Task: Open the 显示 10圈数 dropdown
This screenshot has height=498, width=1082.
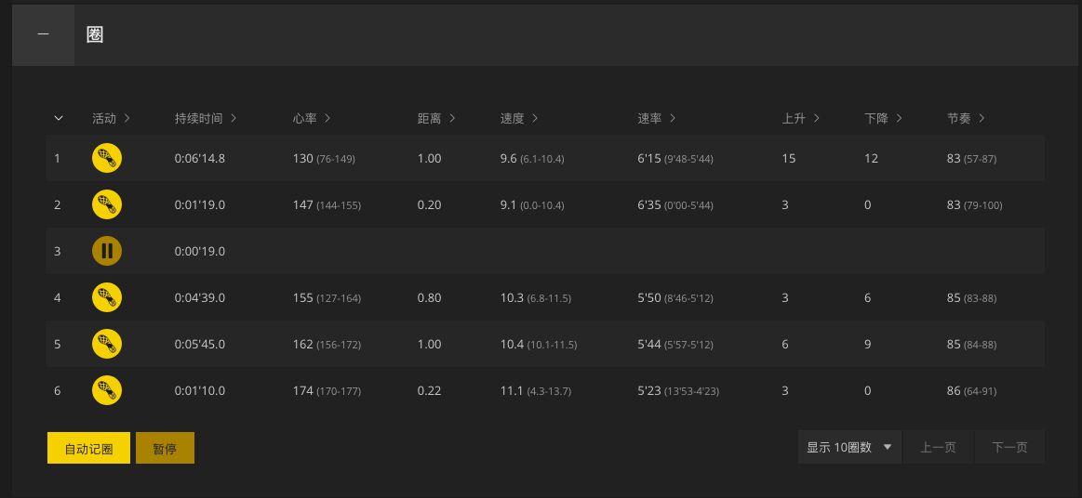Action: pos(849,448)
